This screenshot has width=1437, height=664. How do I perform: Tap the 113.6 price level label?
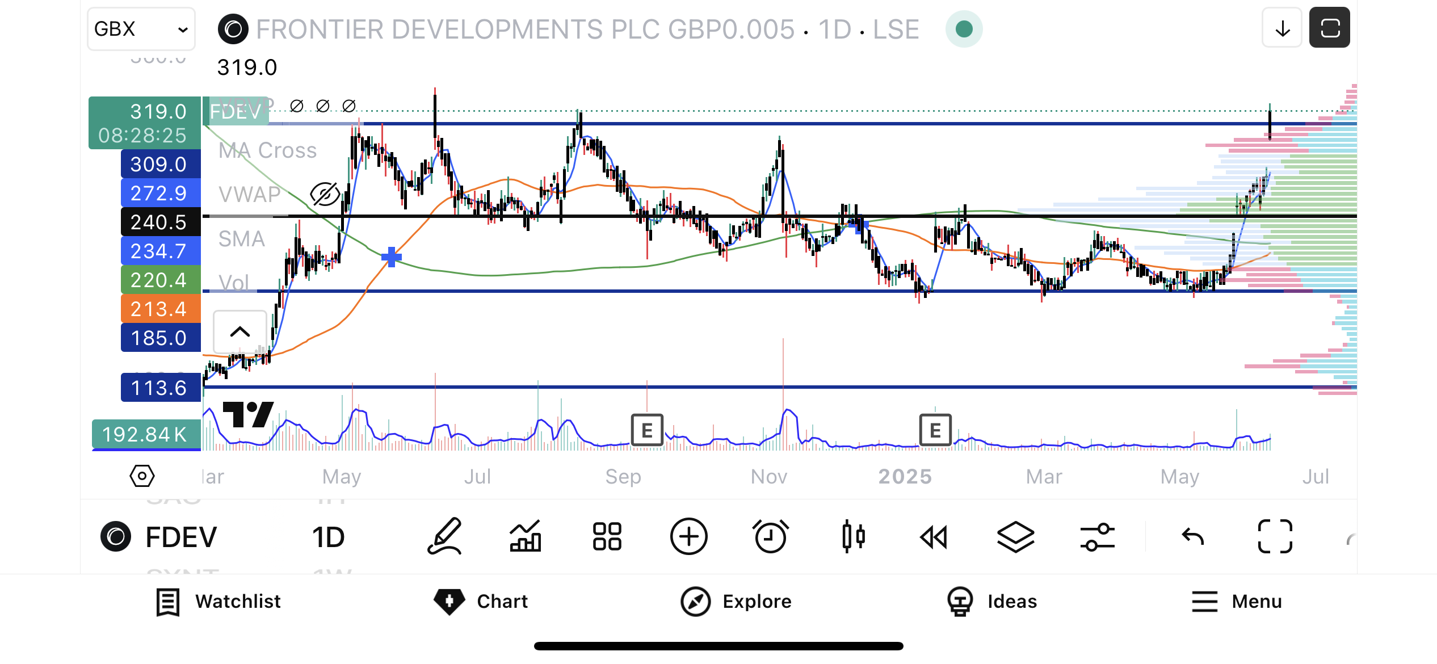161,388
